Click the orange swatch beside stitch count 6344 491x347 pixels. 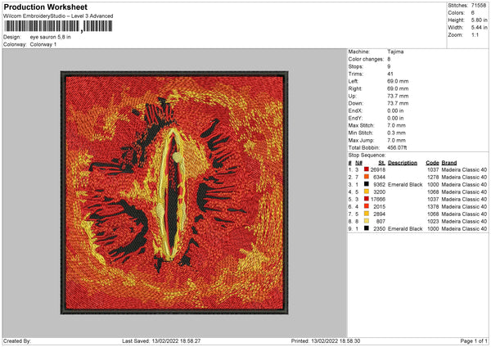pos(367,177)
